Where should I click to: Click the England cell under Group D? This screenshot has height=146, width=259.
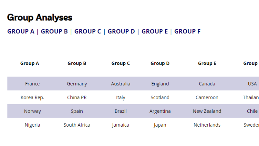click(160, 84)
